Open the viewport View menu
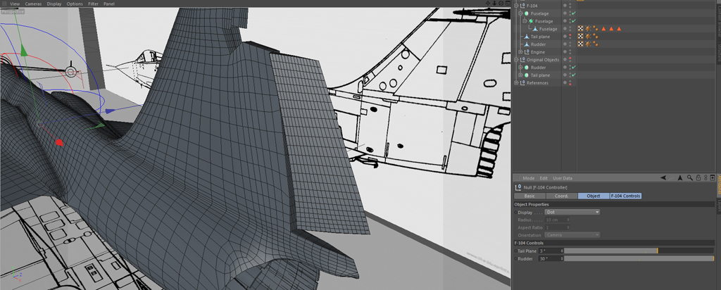This screenshot has width=721, height=290. 15,4
